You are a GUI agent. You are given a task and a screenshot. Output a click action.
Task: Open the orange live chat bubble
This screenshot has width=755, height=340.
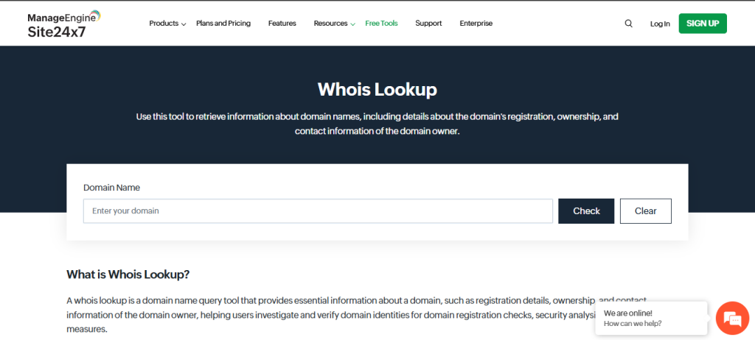pyautogui.click(x=732, y=318)
